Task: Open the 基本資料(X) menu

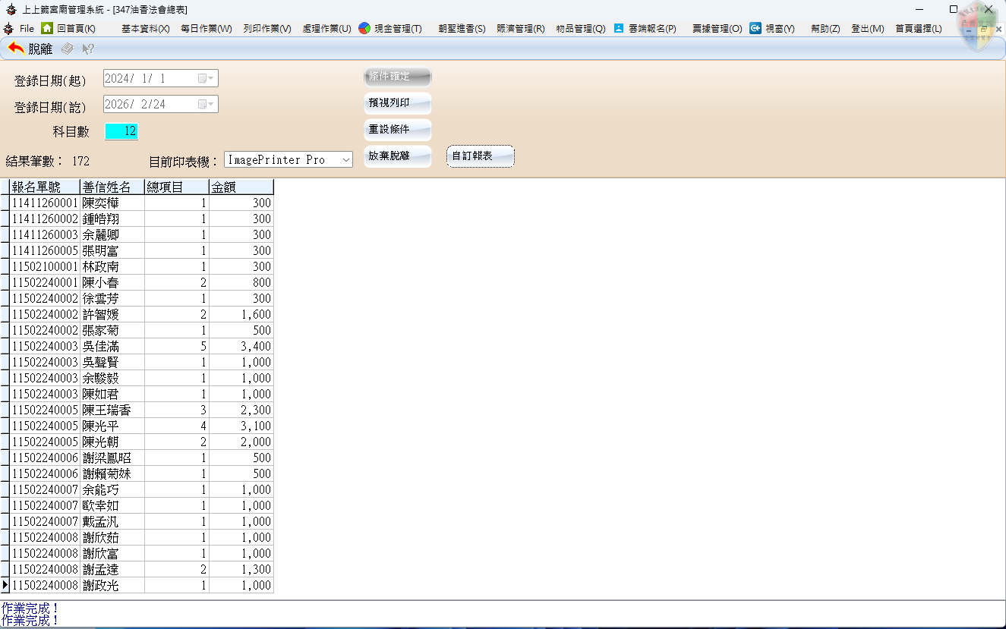Action: (x=145, y=29)
